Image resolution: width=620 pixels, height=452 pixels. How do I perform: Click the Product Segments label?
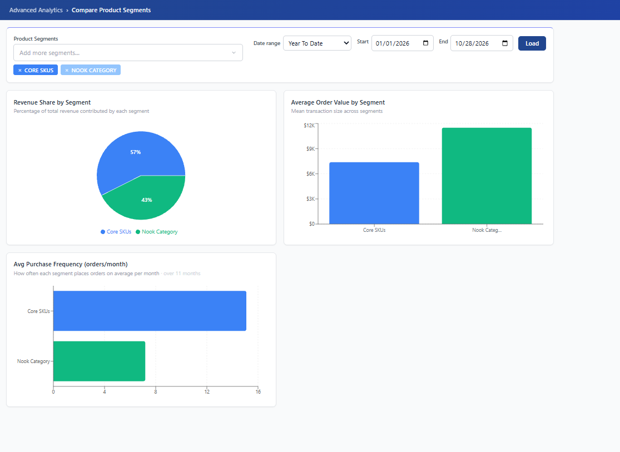click(x=36, y=39)
